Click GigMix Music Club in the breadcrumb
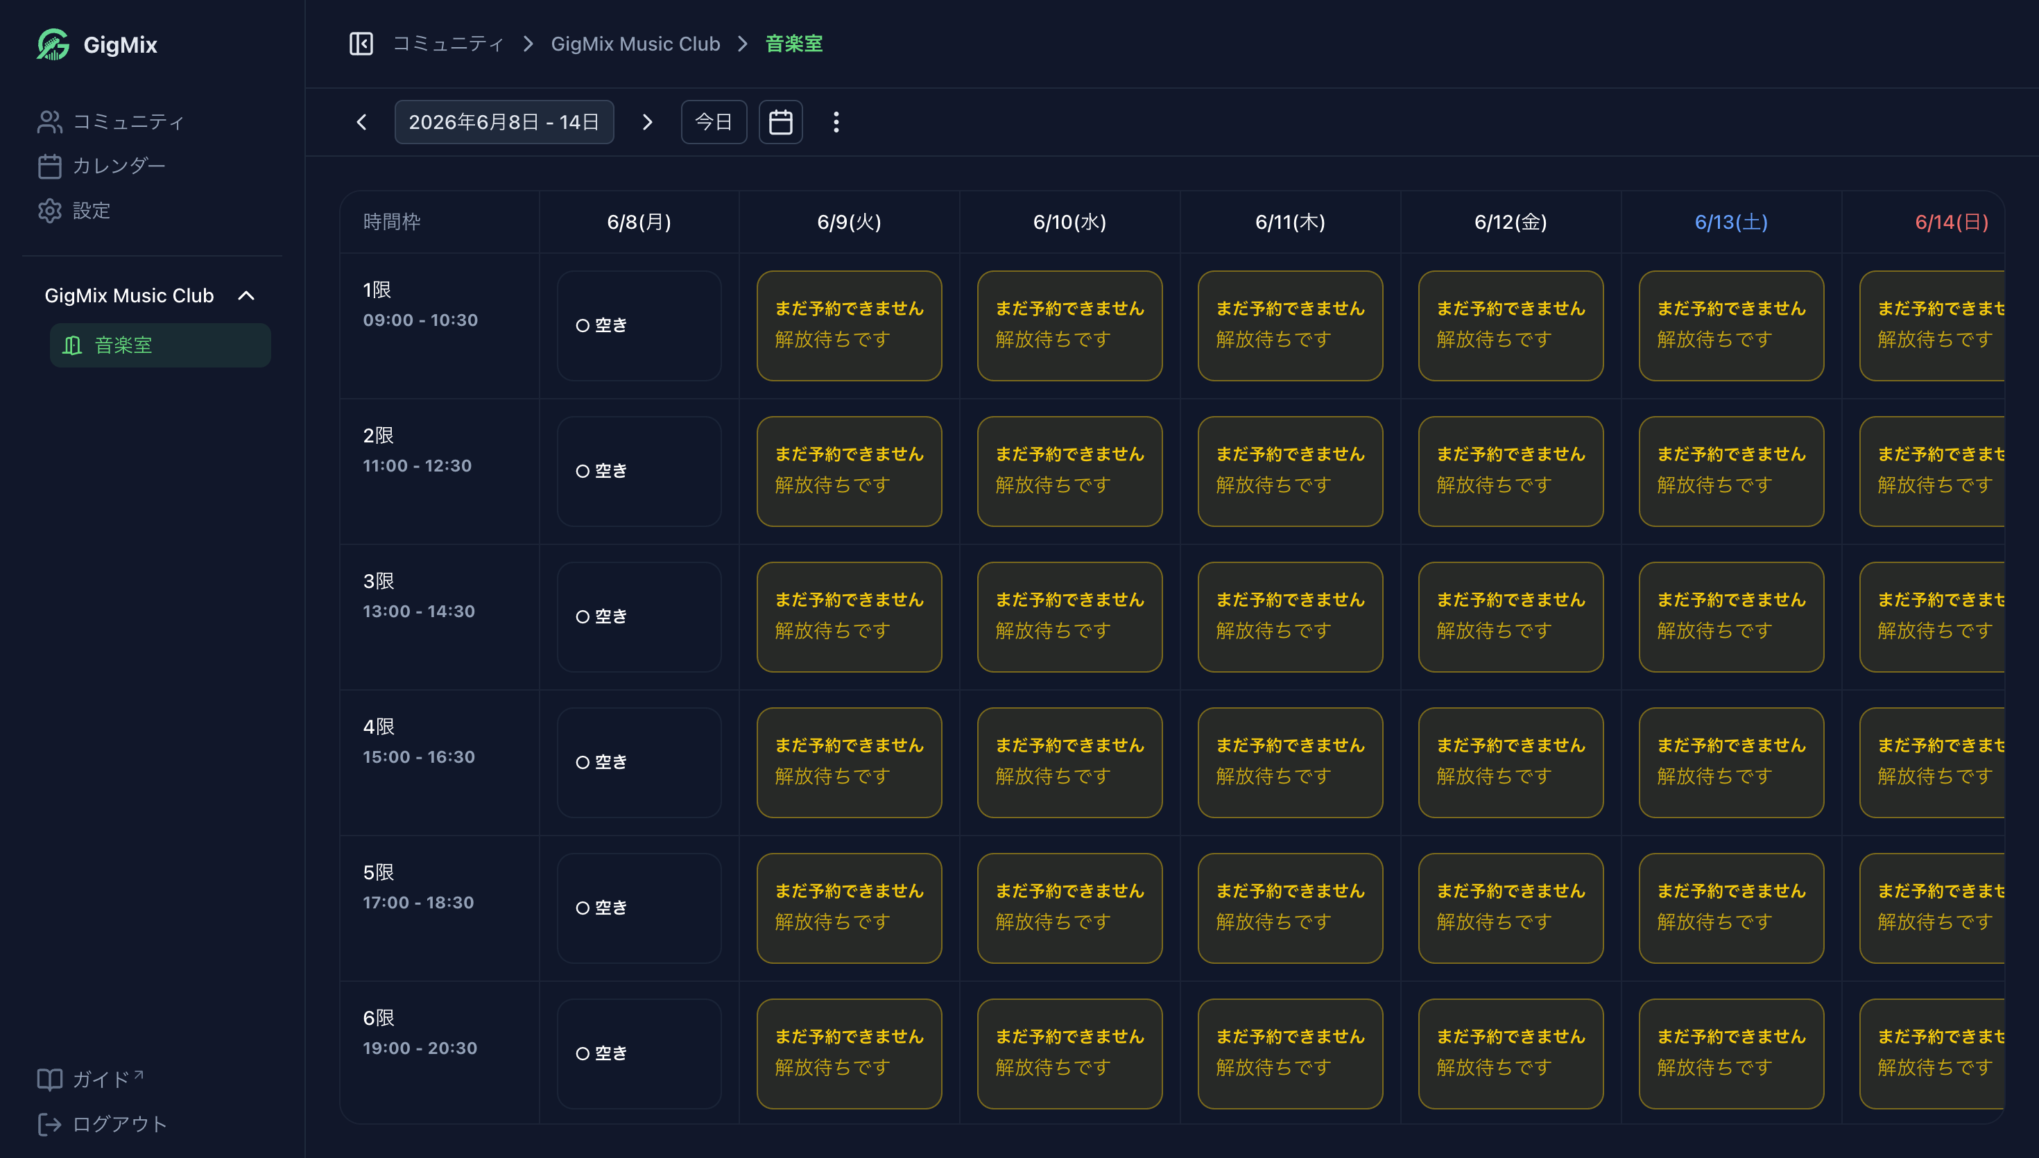 coord(635,44)
